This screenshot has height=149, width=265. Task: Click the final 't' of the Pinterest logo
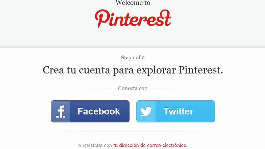point(167,18)
